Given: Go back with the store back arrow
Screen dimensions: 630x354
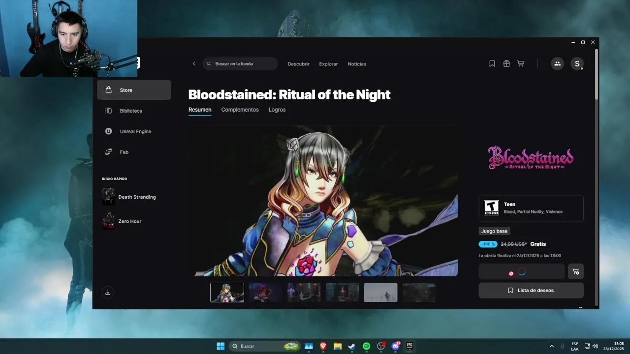Looking at the screenshot, I should point(194,64).
